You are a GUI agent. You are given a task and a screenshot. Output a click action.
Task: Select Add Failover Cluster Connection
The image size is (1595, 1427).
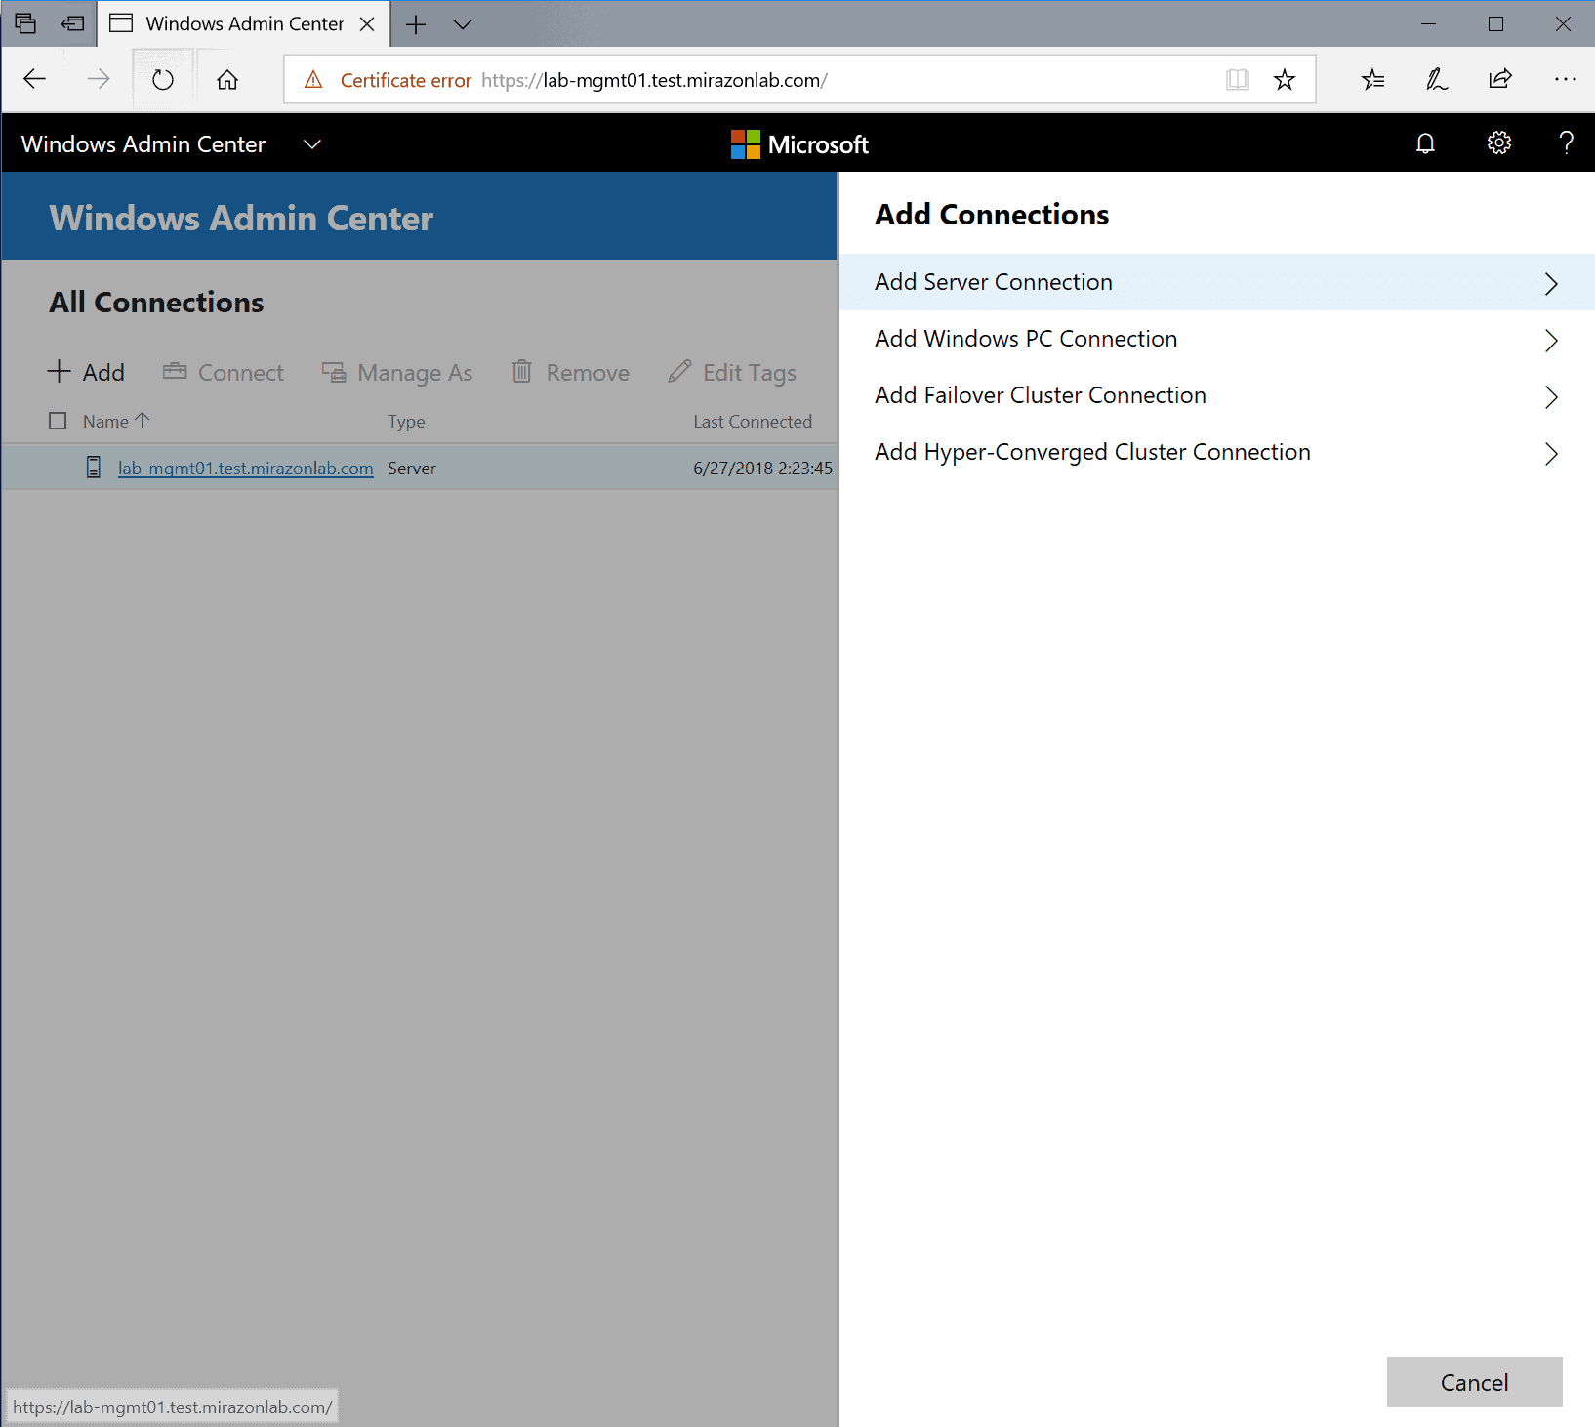pos(1040,395)
